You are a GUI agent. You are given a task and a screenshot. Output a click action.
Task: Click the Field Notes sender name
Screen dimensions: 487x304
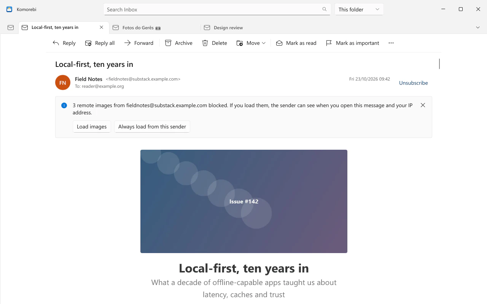pos(89,79)
